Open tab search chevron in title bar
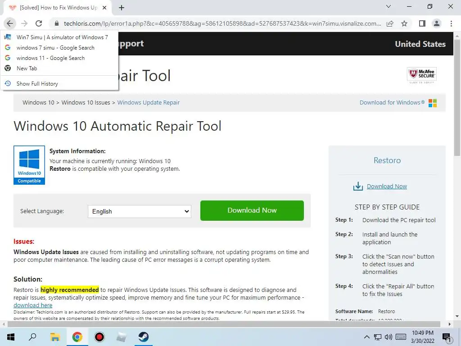This screenshot has height=346, width=461. point(389,6)
